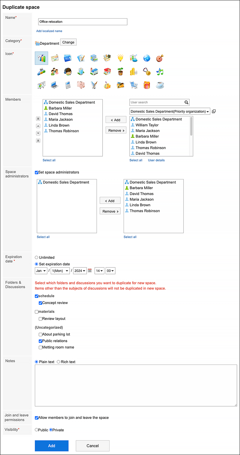Open the expiration day dropdown
This screenshot has height=455, width=240.
(60, 271)
